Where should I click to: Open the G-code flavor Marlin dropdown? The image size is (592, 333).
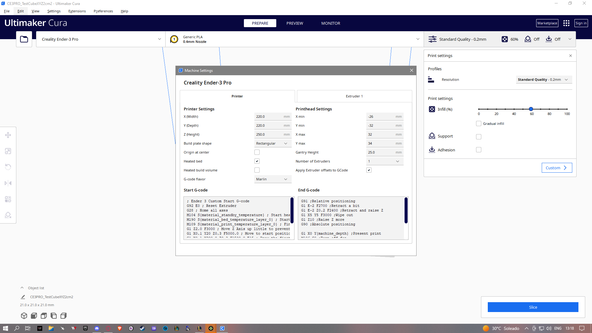(273, 179)
